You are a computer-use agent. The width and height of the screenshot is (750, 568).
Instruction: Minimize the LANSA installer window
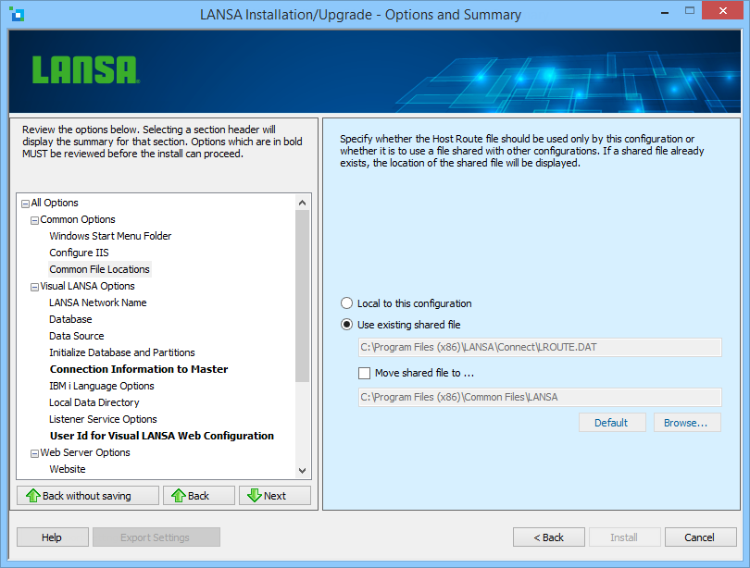click(x=665, y=11)
